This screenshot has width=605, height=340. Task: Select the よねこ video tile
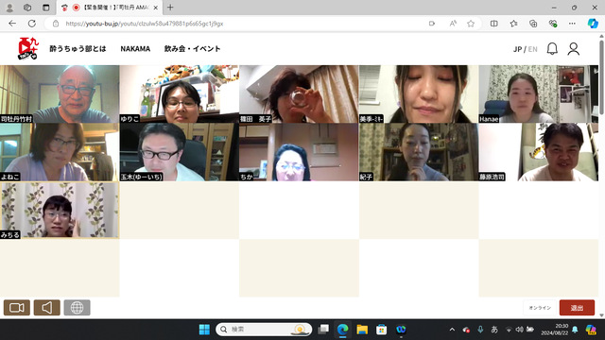(x=60, y=152)
